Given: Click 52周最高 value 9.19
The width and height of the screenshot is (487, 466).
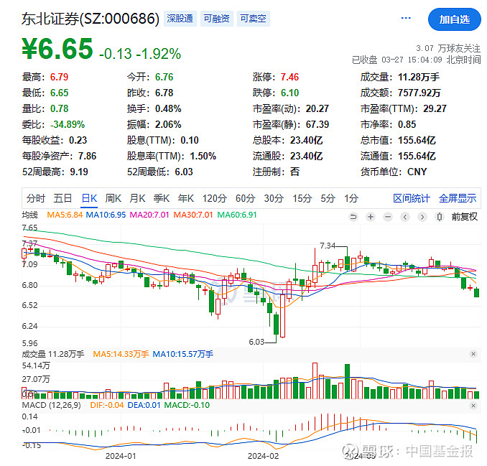Looking at the screenshot, I should coord(79,172).
